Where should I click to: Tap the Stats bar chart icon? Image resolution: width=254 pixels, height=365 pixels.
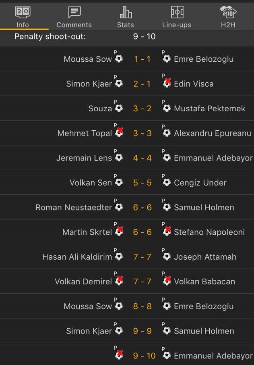126,12
